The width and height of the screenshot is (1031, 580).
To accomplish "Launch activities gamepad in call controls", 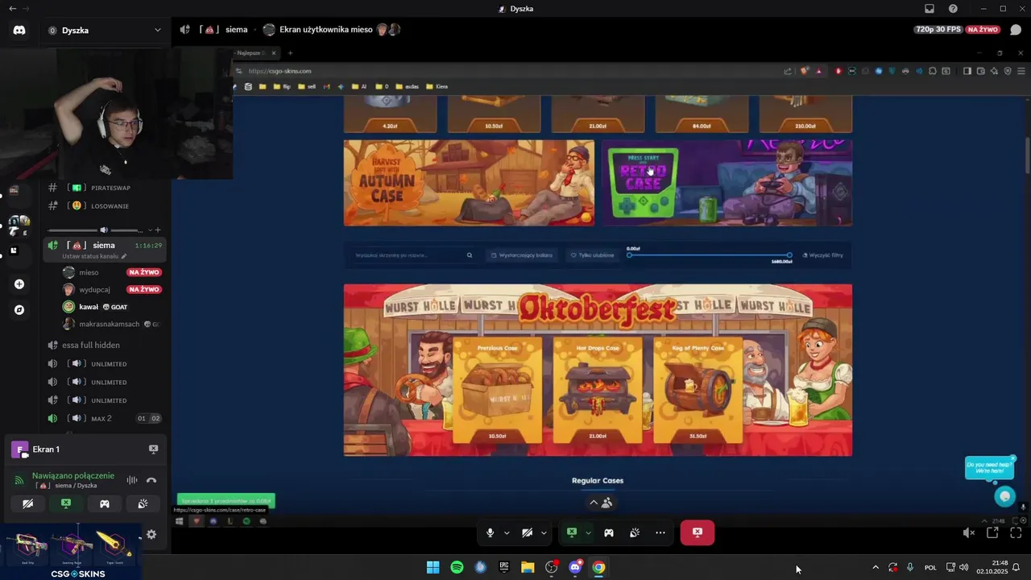I will tap(609, 532).
